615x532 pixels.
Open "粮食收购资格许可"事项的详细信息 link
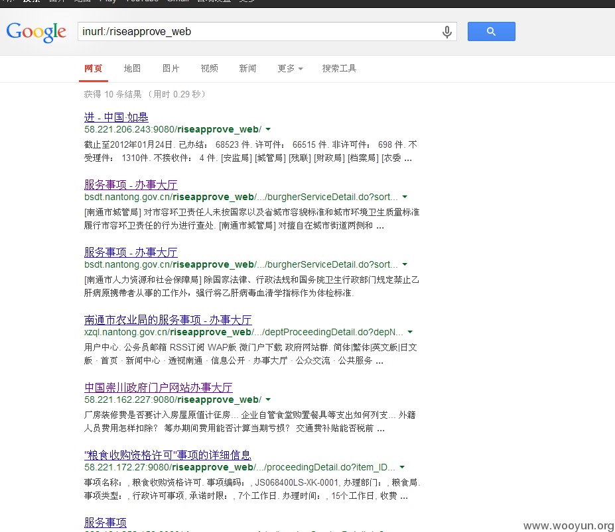167,455
